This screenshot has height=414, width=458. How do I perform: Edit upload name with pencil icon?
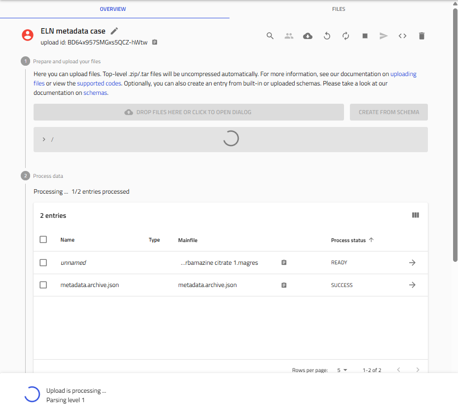coord(114,31)
